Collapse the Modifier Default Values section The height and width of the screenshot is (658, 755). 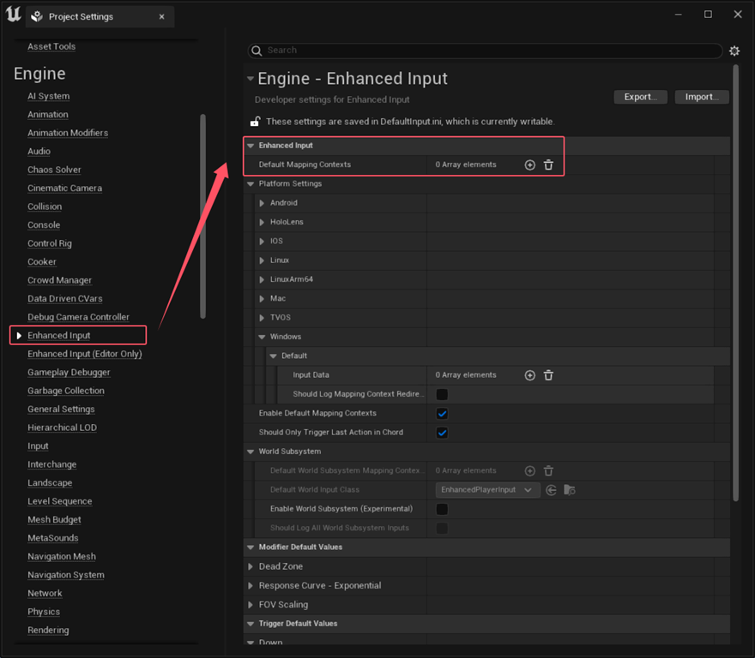coord(251,547)
